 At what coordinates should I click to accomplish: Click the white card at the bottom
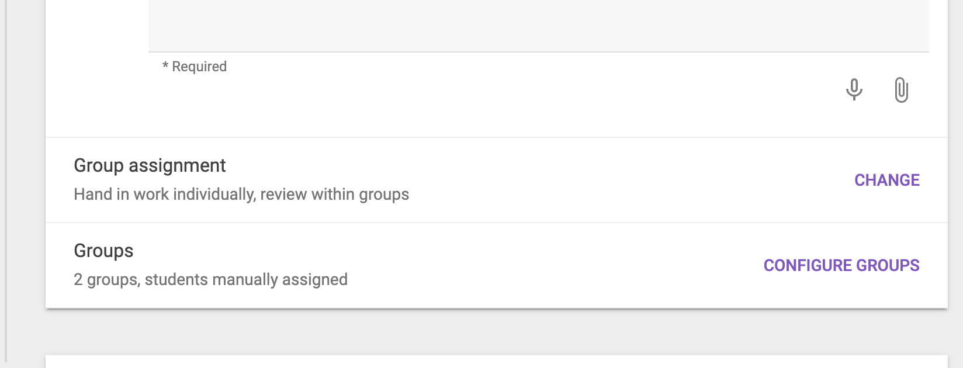coord(497,362)
